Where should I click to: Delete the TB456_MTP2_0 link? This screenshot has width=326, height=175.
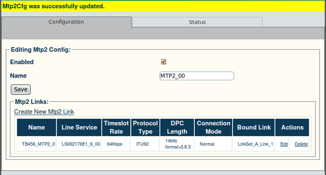point(301,144)
